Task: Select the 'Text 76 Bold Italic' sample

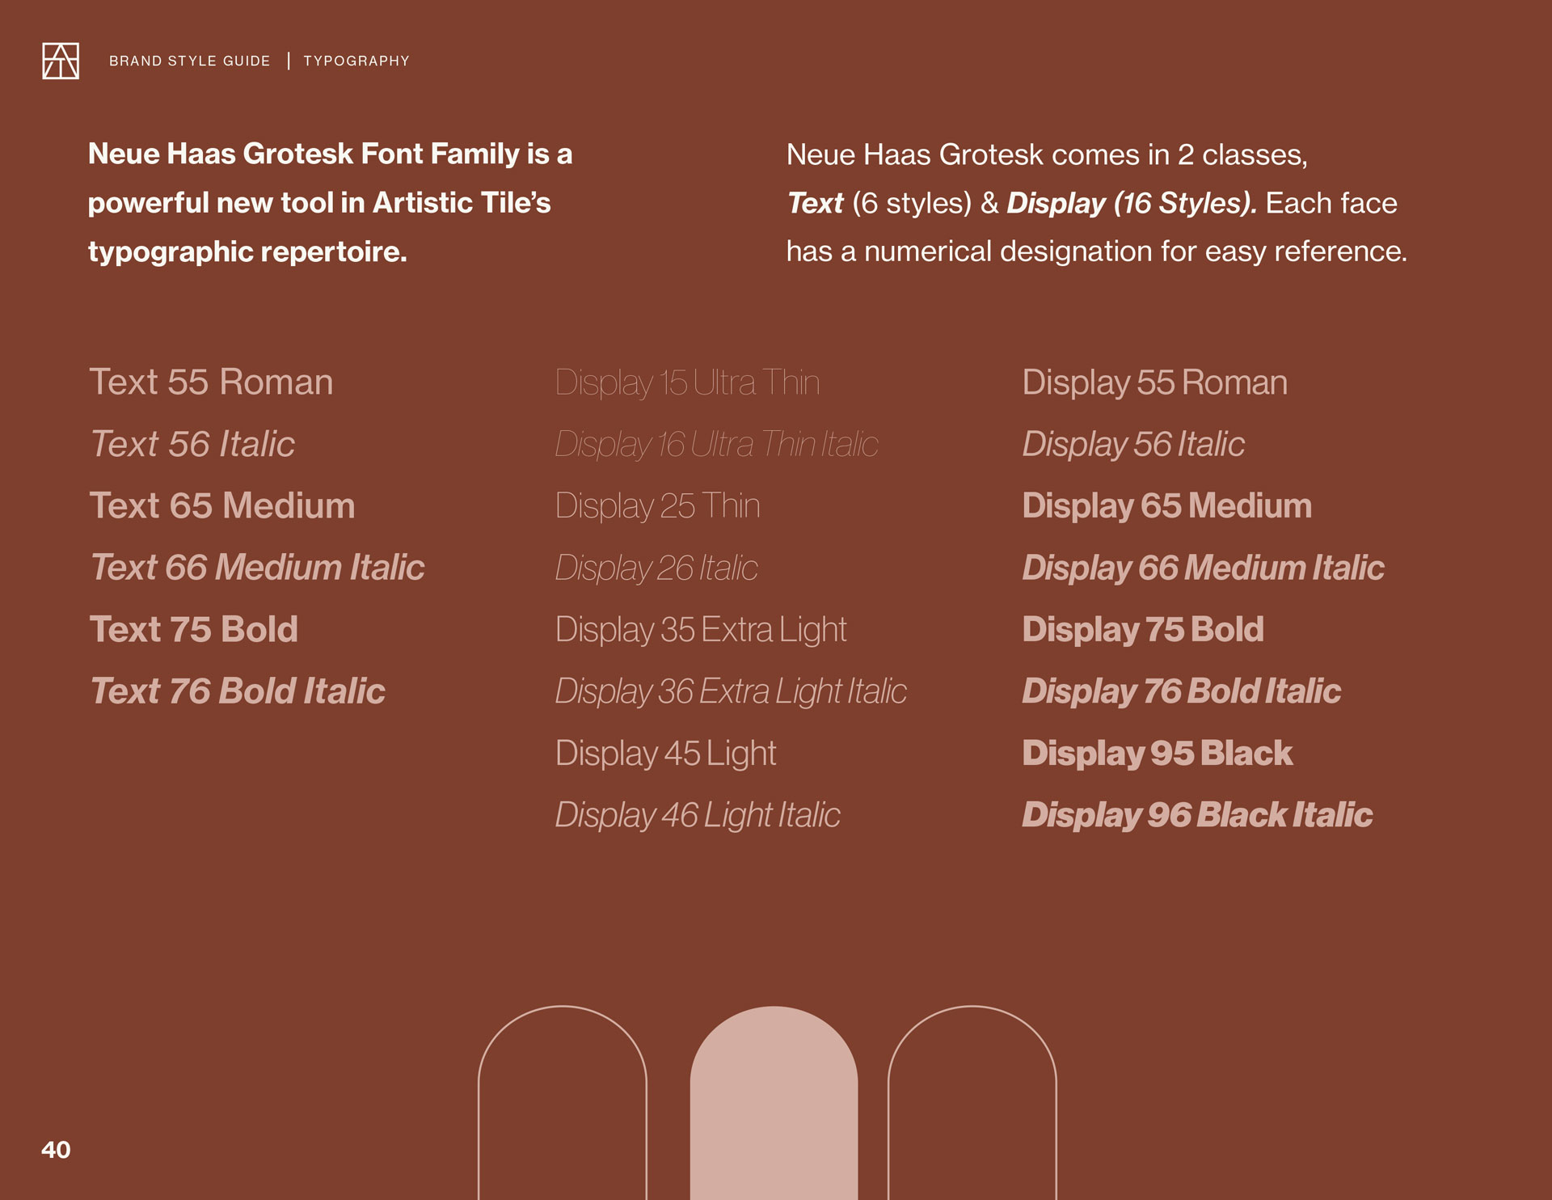Action: click(x=238, y=691)
